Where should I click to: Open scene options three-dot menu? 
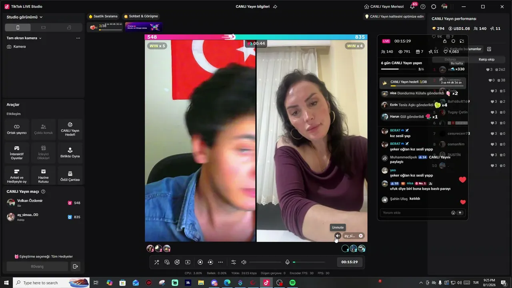pyautogui.click(x=78, y=38)
